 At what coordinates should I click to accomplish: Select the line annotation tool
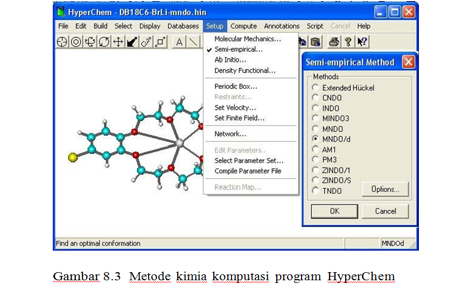(x=193, y=42)
